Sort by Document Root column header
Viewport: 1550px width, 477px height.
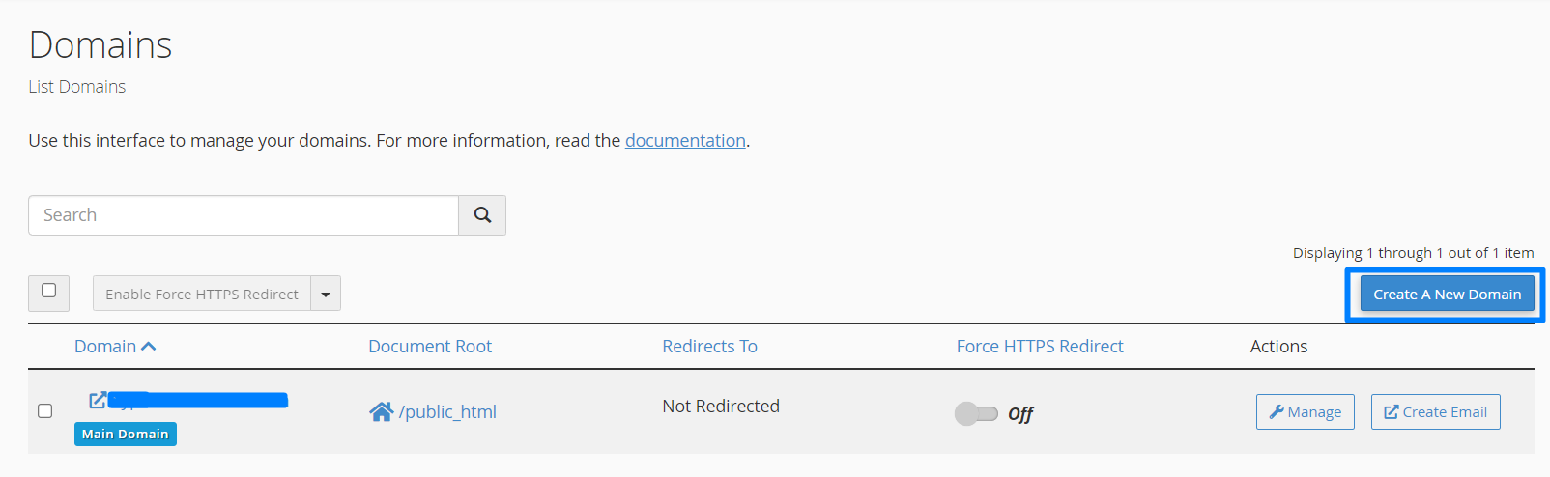[x=430, y=347]
